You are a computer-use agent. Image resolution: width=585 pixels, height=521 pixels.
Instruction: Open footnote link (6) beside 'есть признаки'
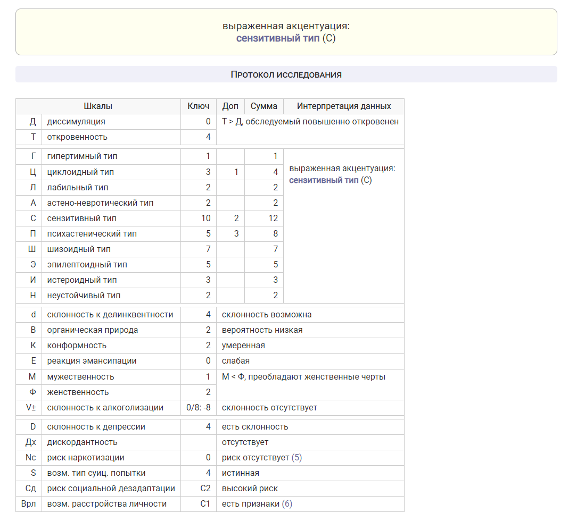tap(287, 504)
